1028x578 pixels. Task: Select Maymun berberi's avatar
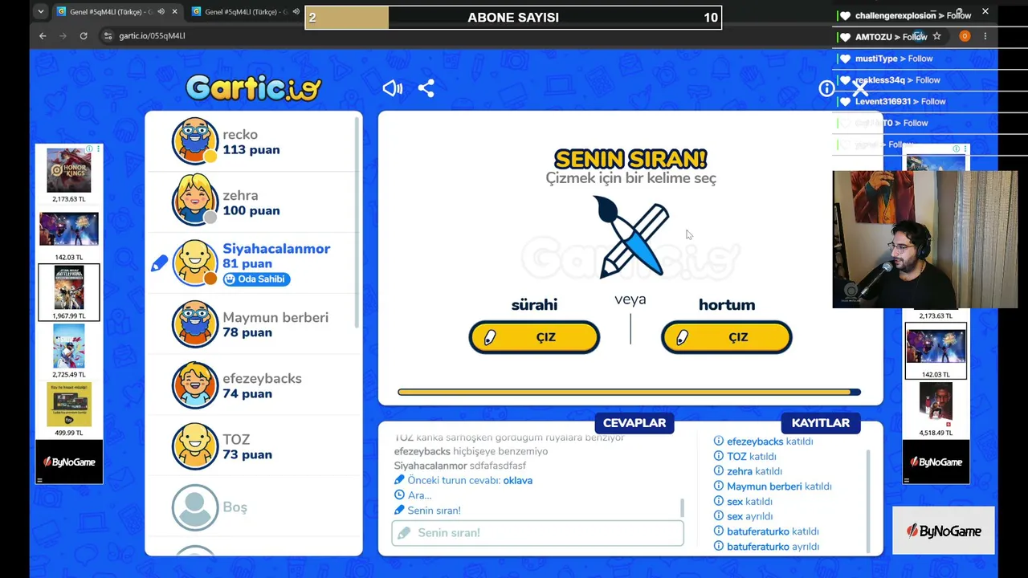(x=194, y=324)
